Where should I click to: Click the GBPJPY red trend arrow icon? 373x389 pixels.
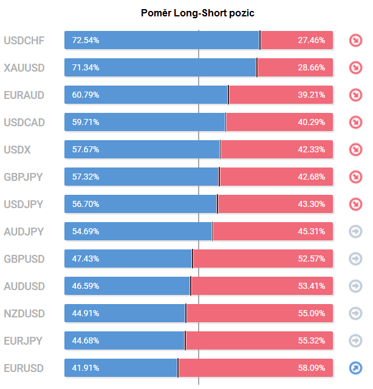[355, 177]
